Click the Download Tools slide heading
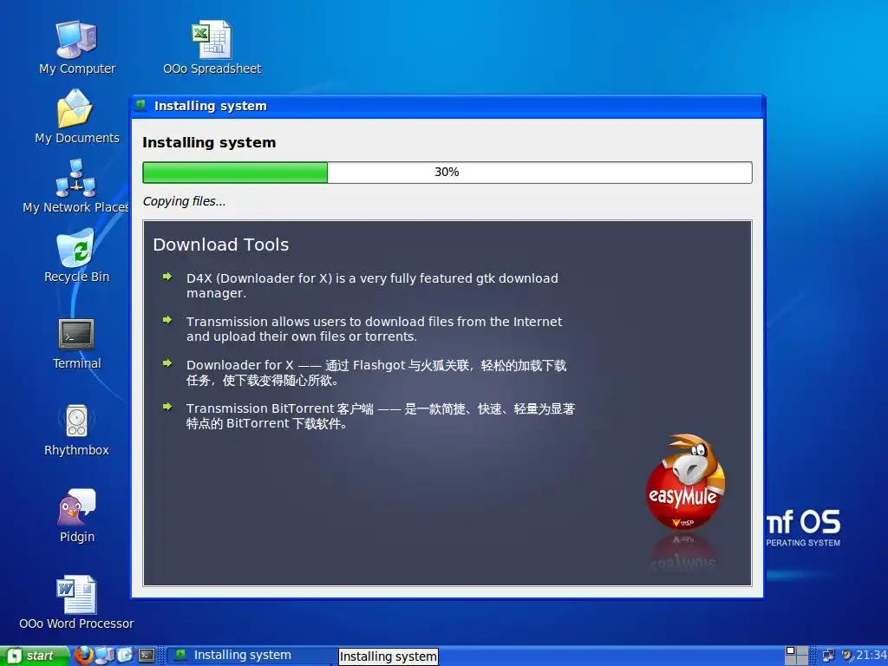The height and width of the screenshot is (666, 888). [x=221, y=245]
